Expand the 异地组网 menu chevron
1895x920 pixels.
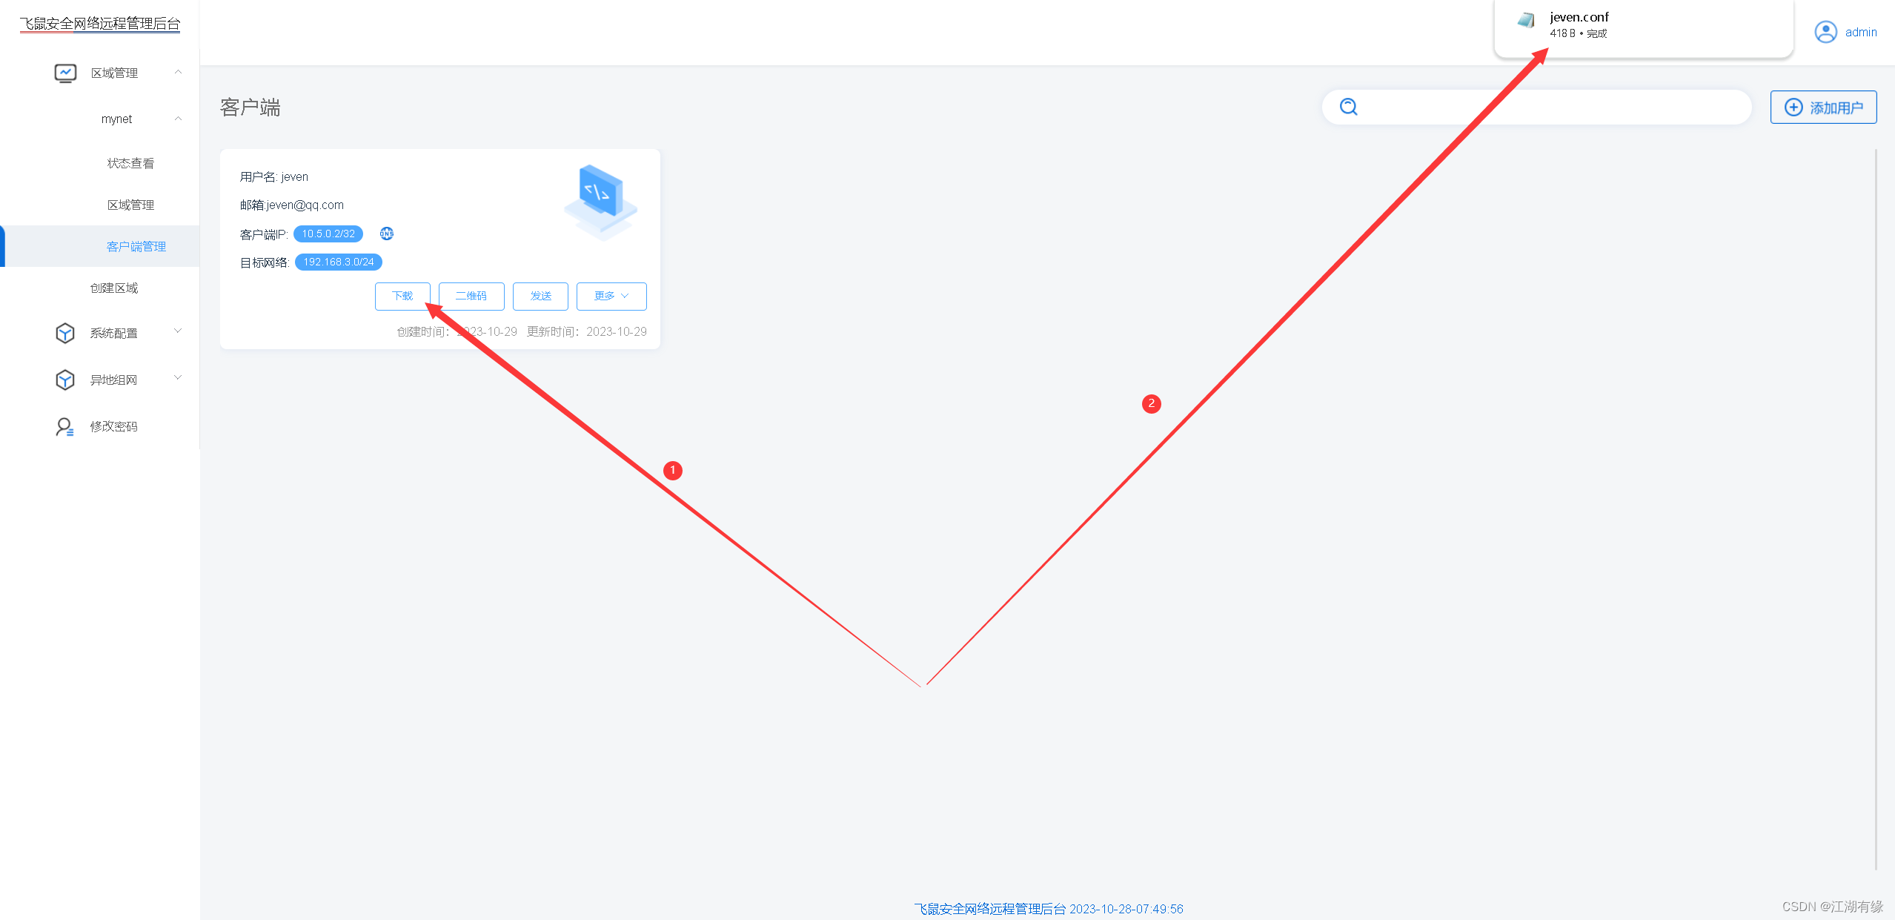click(x=179, y=378)
